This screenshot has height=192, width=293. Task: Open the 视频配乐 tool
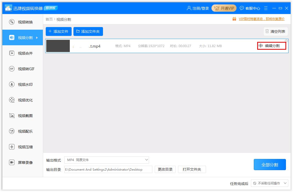click(23, 131)
